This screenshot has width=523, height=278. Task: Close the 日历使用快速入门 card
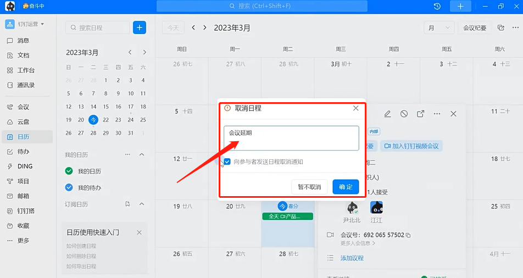click(x=139, y=232)
